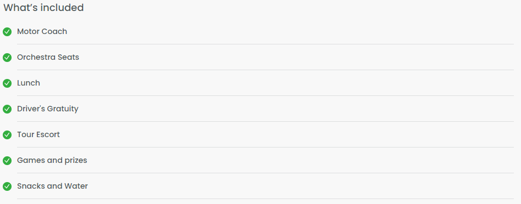
Task: Click the "What's included" heading
Action: coord(43,8)
